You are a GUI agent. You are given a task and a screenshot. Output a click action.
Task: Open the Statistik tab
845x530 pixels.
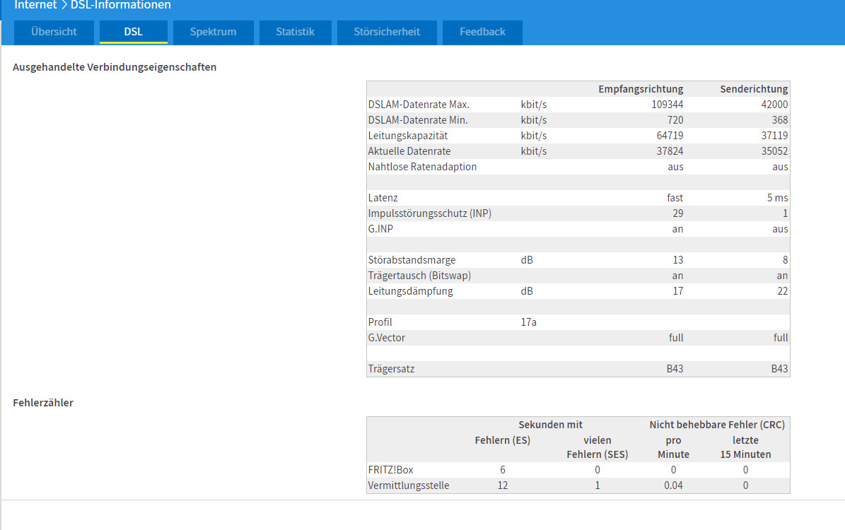coord(296,32)
